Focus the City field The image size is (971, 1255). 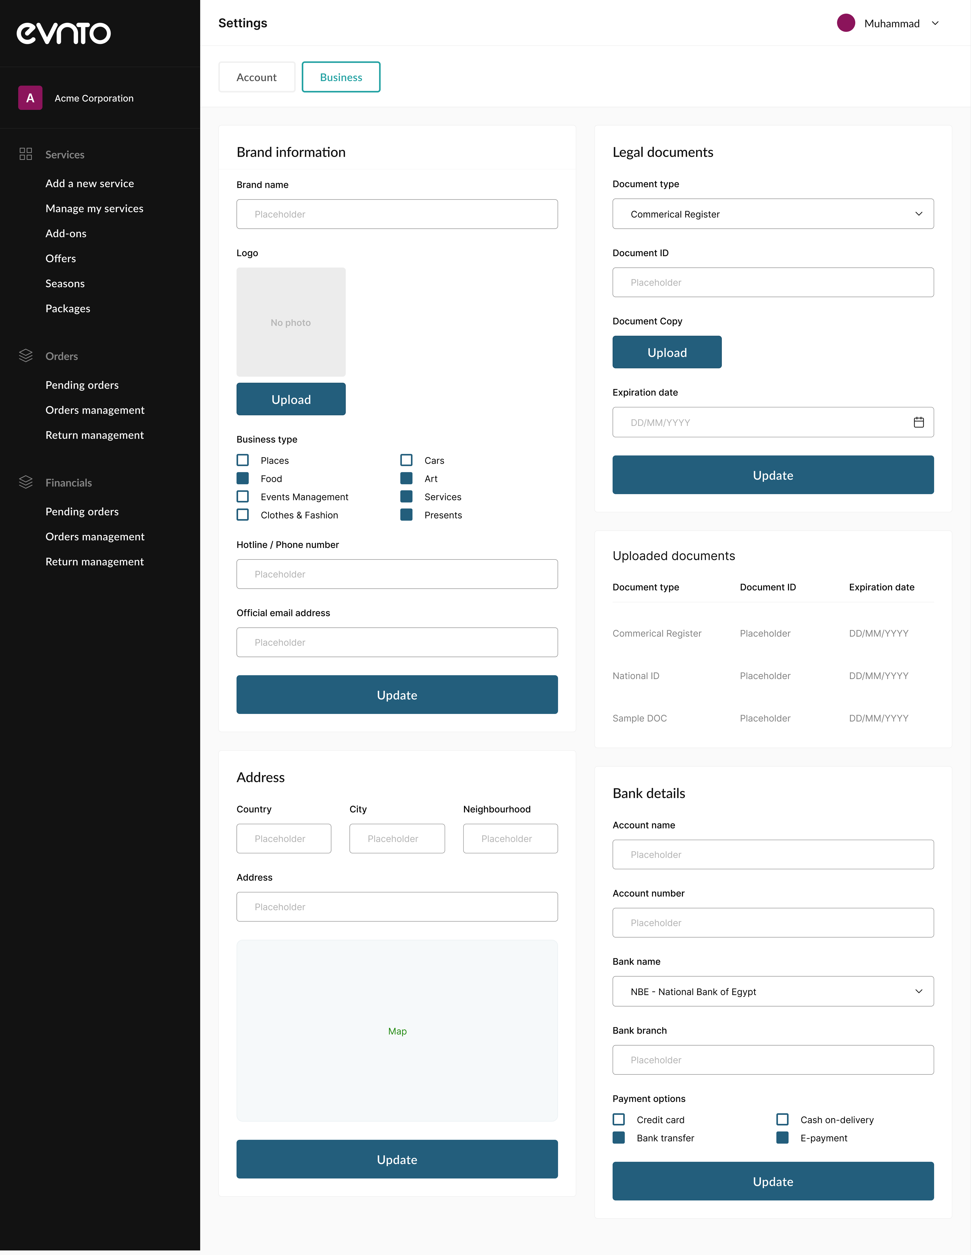397,838
